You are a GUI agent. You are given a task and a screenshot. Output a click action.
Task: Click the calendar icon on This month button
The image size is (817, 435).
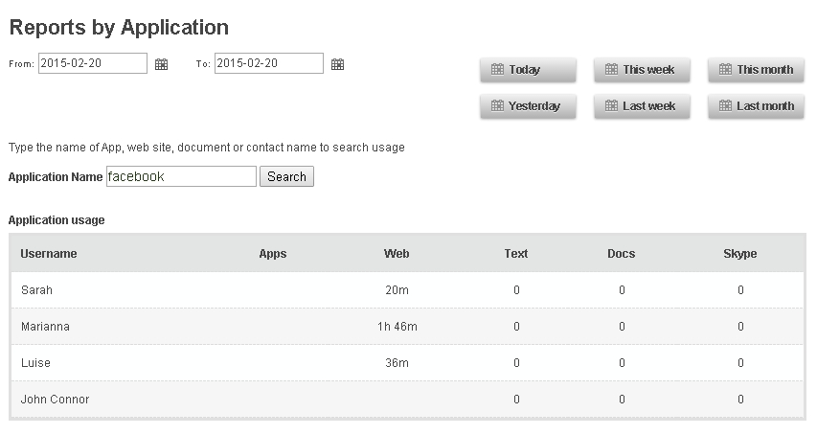click(725, 69)
